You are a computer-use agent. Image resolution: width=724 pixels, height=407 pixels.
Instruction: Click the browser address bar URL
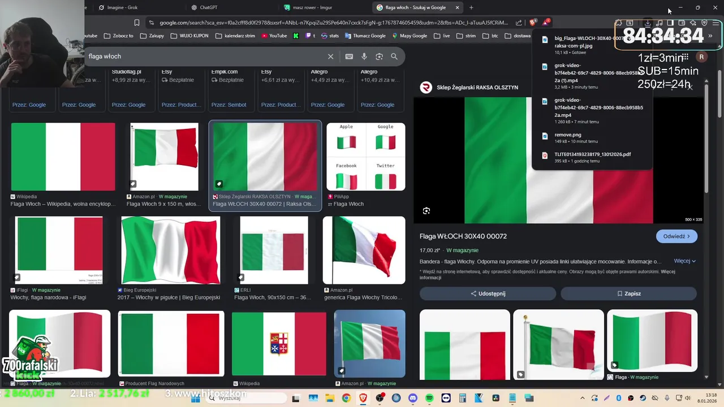[x=334, y=23]
